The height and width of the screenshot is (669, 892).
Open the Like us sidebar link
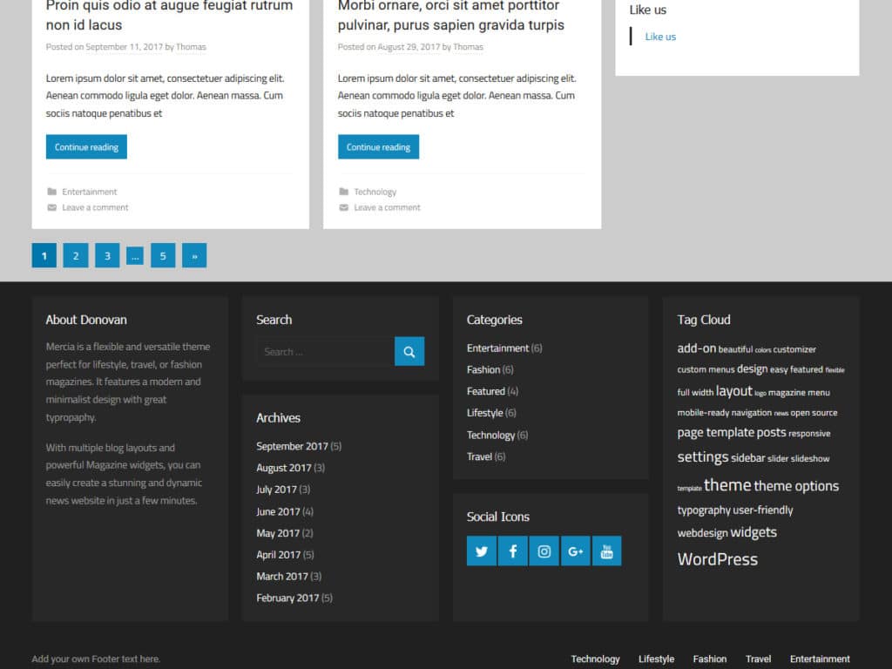660,37
